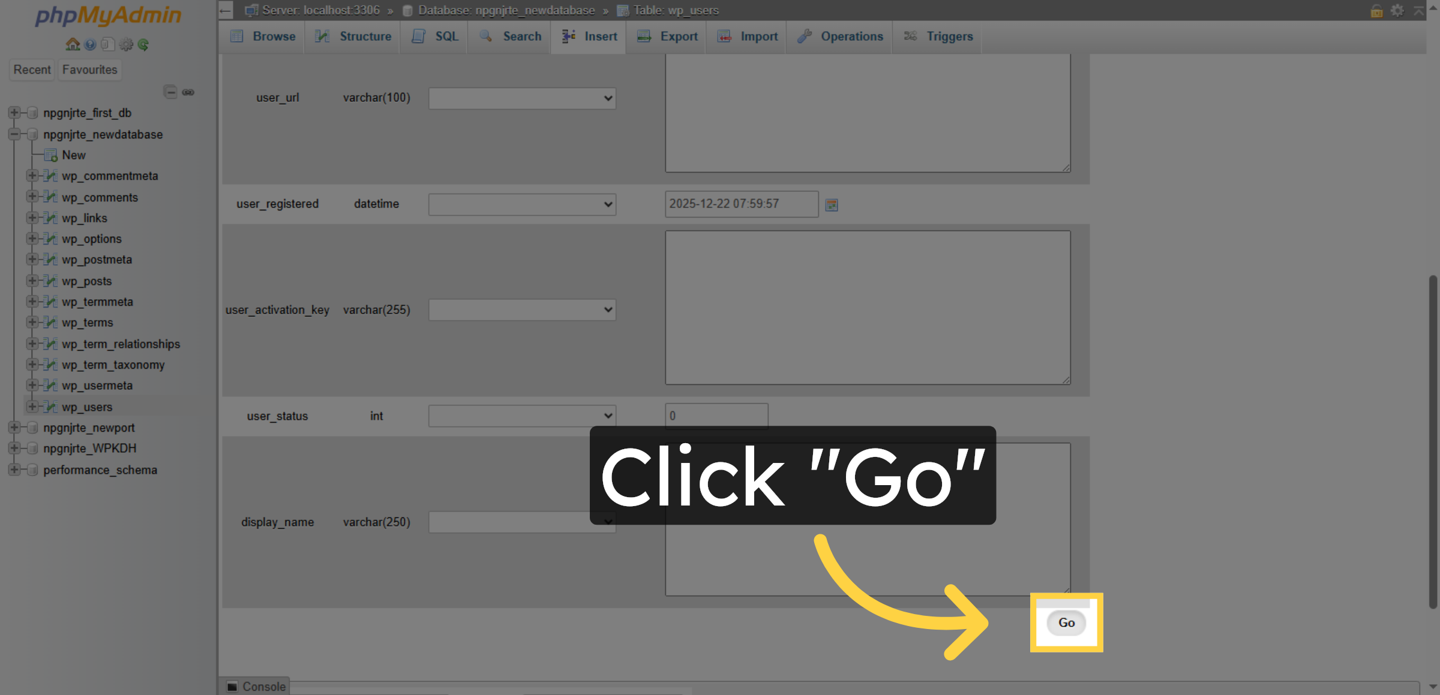Open calendar picker for user_registered
1440x695 pixels.
831,205
